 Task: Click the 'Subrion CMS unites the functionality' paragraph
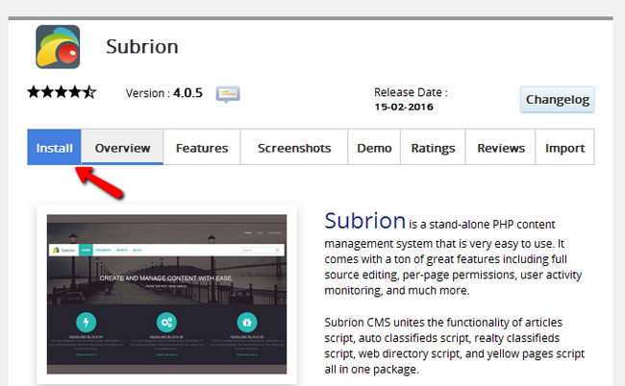pyautogui.click(x=455, y=346)
